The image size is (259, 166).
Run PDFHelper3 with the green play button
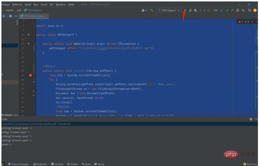click(185, 10)
